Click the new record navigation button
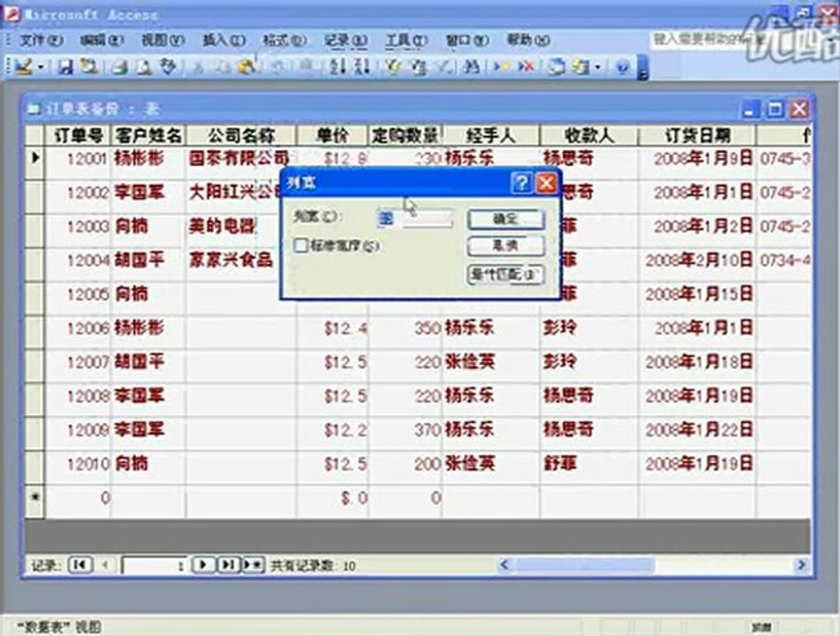 click(253, 564)
